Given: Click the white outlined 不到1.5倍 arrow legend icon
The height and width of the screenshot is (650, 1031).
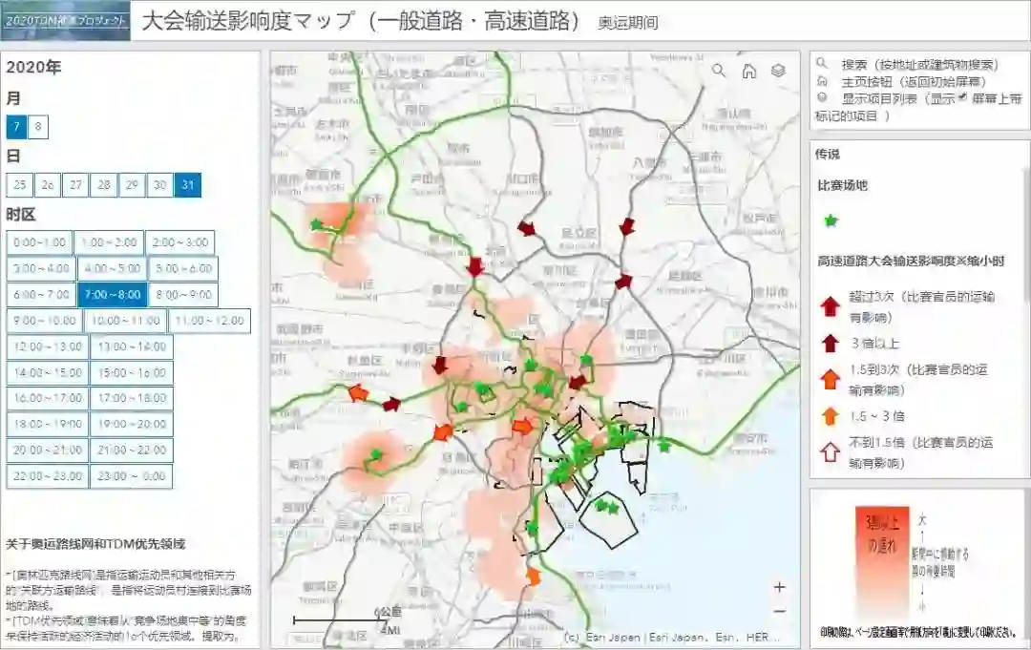Looking at the screenshot, I should [x=831, y=451].
